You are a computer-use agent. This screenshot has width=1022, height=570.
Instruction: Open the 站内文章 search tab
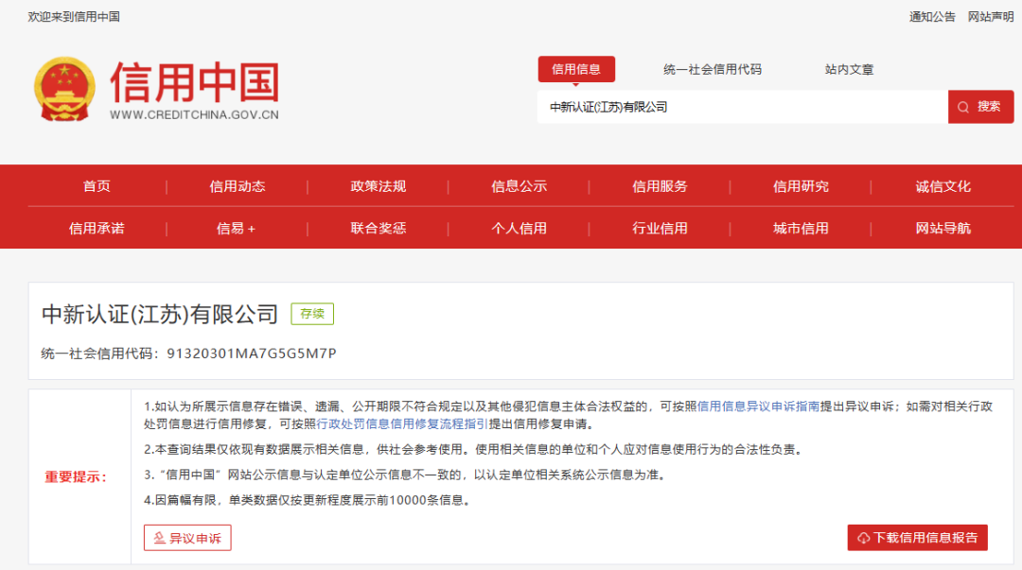click(848, 69)
